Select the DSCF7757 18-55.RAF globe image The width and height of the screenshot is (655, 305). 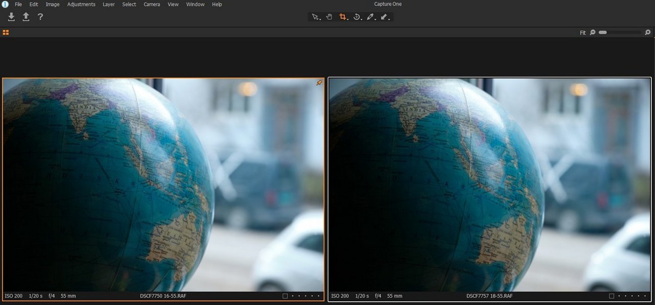[x=489, y=184]
